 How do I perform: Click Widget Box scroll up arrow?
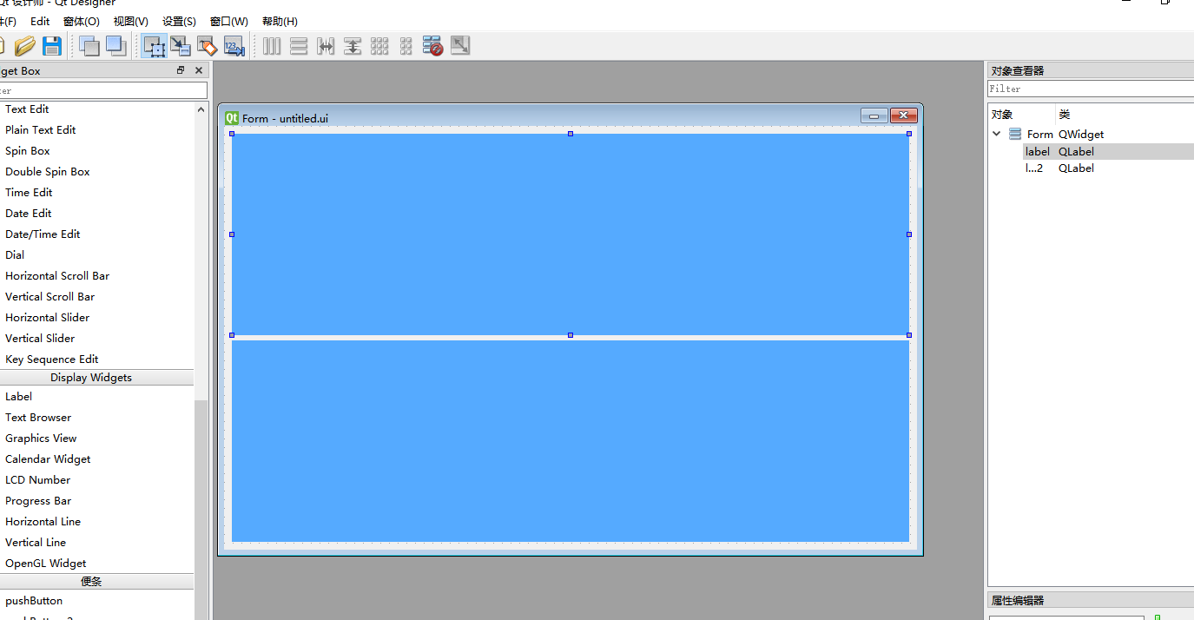201,109
